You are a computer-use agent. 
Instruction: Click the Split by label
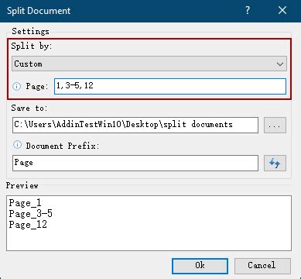(x=32, y=46)
